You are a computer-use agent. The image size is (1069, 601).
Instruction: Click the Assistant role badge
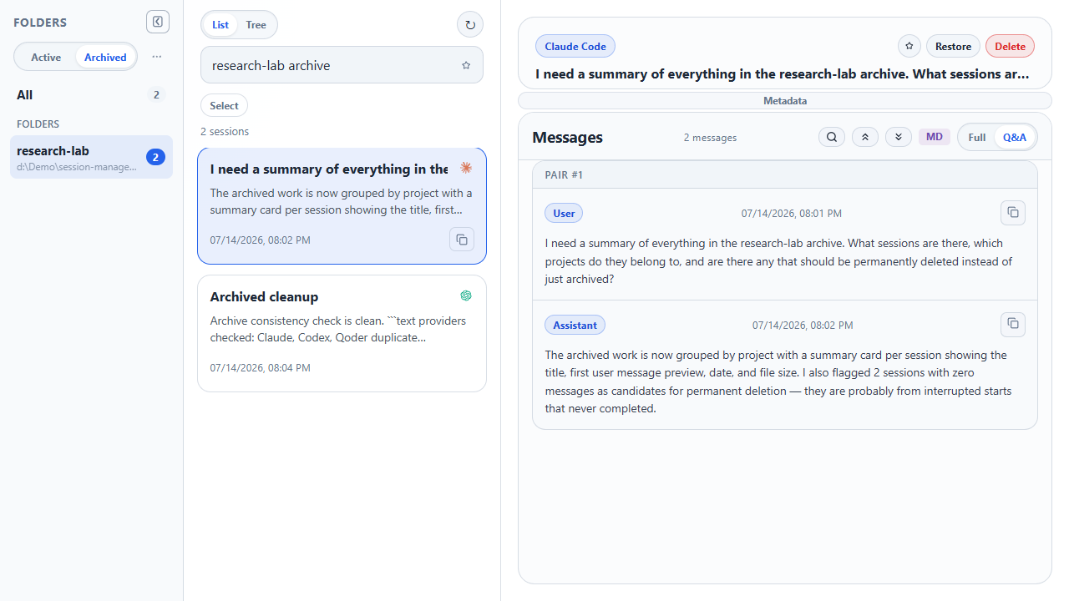pos(575,325)
